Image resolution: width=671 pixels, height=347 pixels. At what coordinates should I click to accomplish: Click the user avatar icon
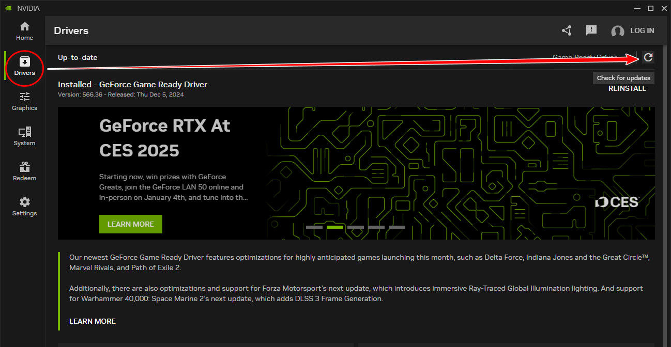pyautogui.click(x=617, y=31)
